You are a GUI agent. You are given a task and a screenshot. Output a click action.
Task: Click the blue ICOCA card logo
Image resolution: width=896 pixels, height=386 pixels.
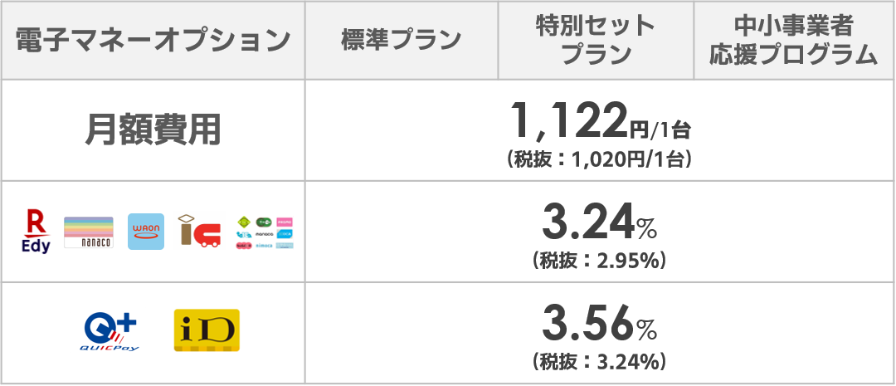[x=285, y=234]
